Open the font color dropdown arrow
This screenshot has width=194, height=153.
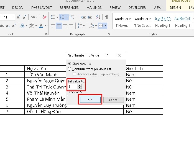click(x=45, y=26)
